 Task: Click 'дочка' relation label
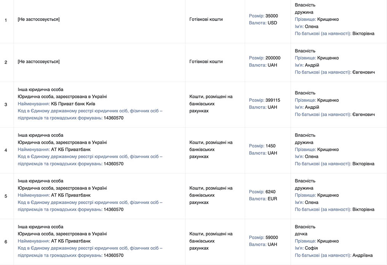(x=301, y=234)
